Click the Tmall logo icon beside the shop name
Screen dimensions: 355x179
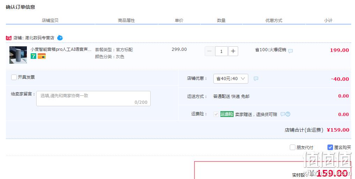9,38
